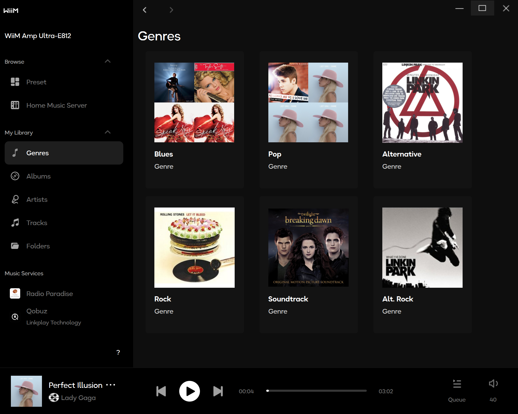This screenshot has height=414, width=518.
Task: Open the Rock genre thumbnail
Action: pyautogui.click(x=195, y=248)
